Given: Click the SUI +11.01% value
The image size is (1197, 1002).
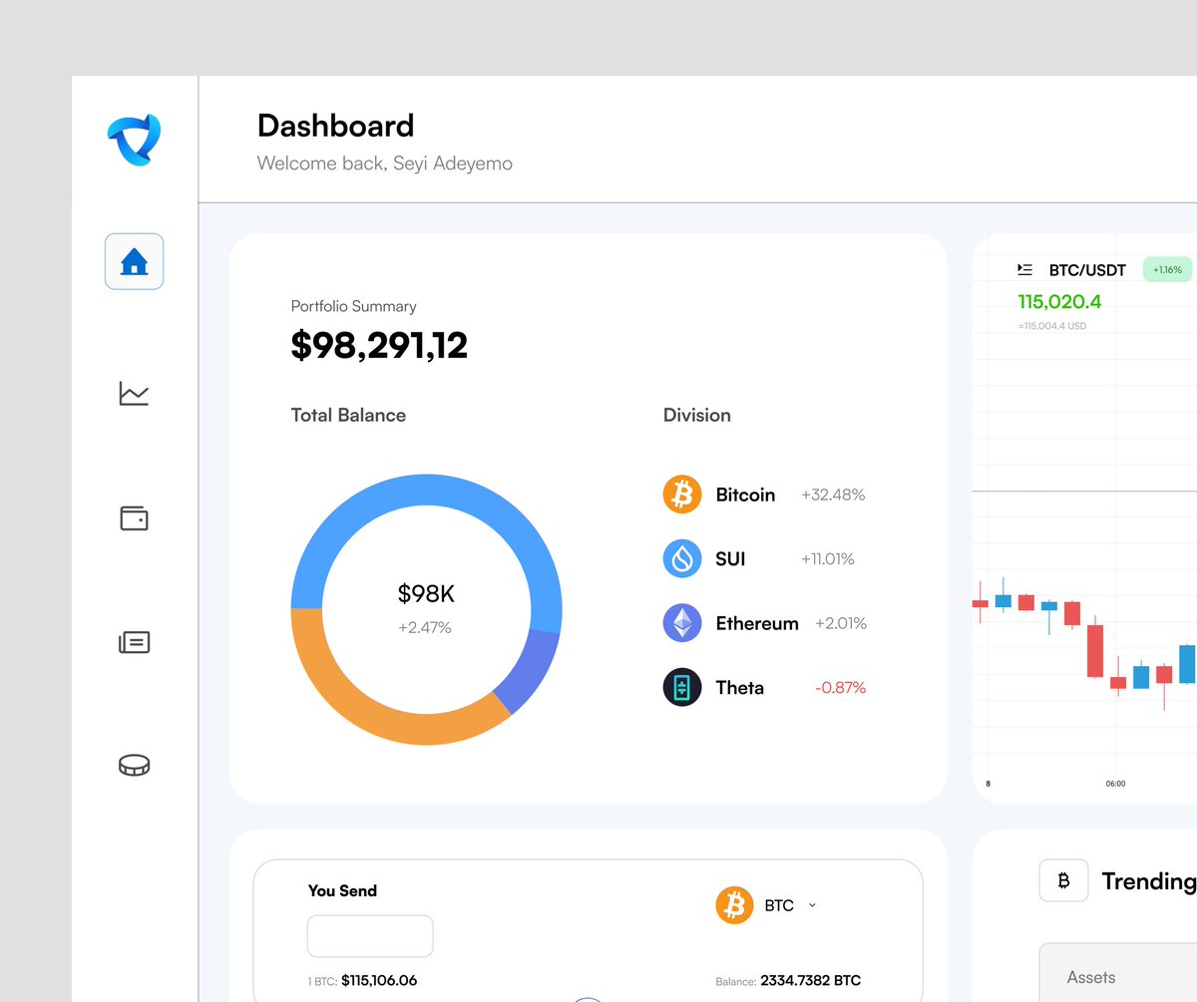Looking at the screenshot, I should pyautogui.click(x=828, y=559).
